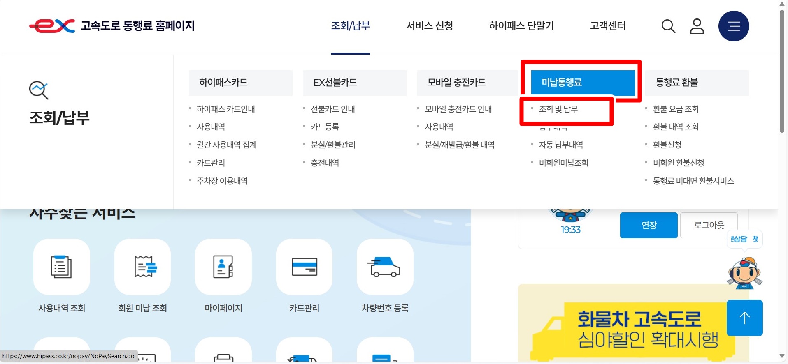The height and width of the screenshot is (364, 788).
Task: Open 충전내역 link
Action: coord(325,163)
